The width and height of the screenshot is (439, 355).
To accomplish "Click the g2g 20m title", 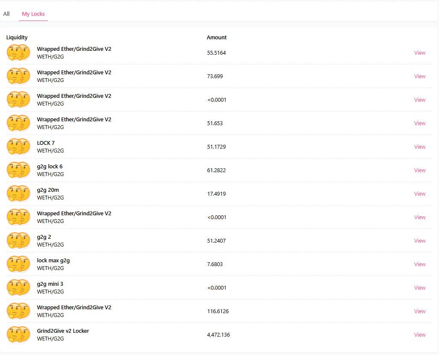I will point(48,190).
